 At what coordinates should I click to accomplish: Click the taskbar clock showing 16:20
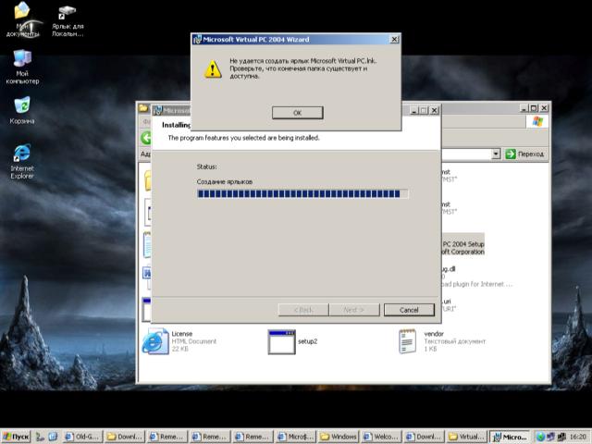coord(577,437)
